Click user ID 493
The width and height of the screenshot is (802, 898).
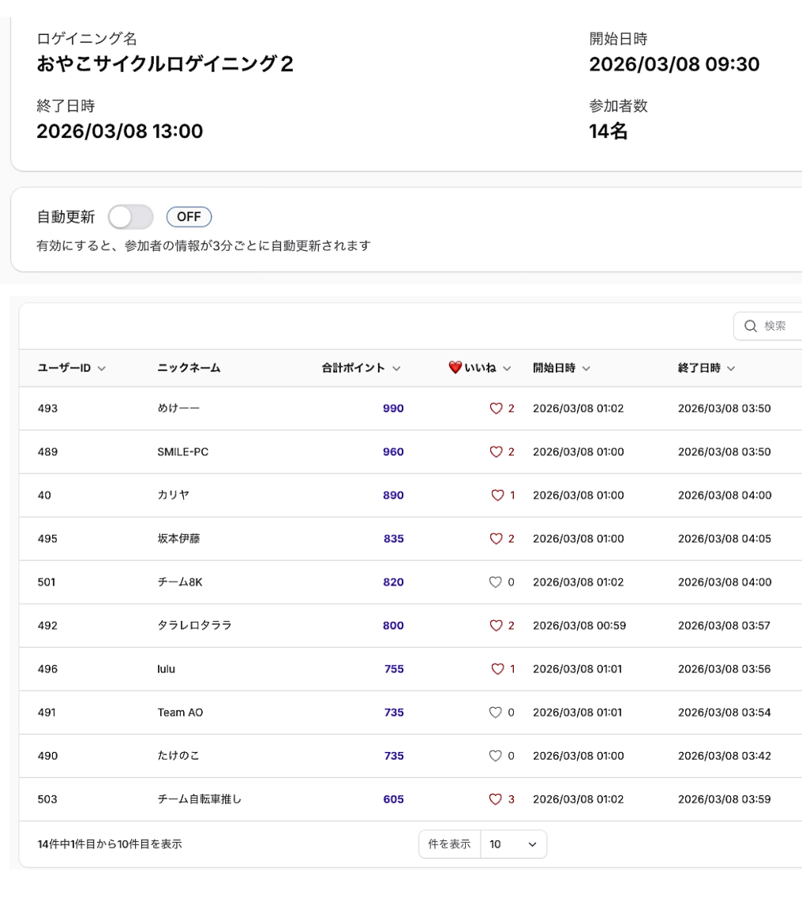point(47,408)
